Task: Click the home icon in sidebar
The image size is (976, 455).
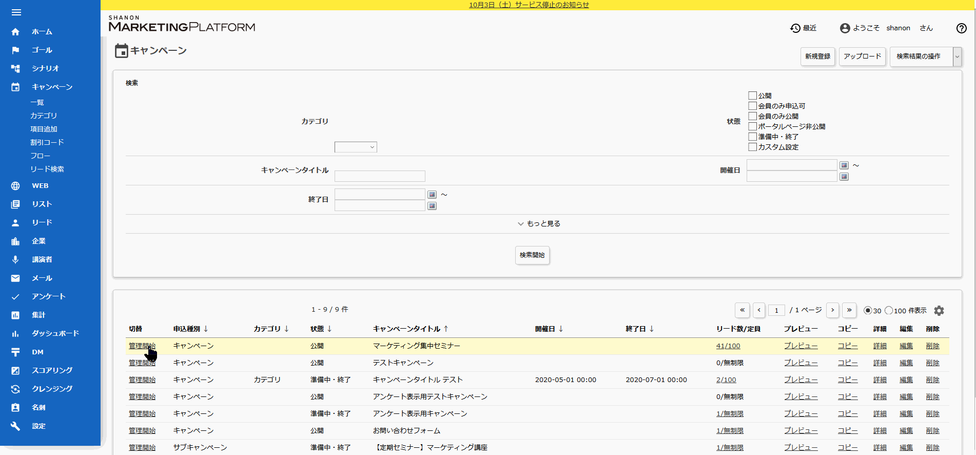Action: [x=15, y=32]
